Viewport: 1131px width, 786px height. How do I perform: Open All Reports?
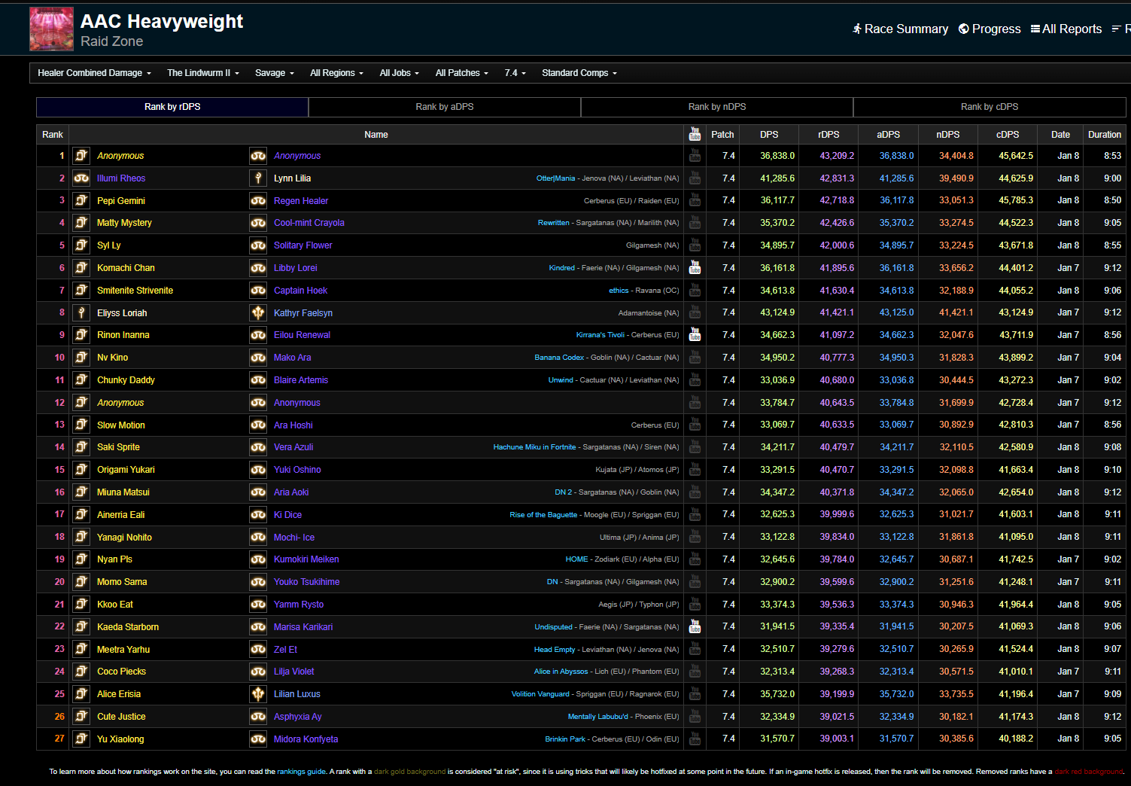(1066, 29)
